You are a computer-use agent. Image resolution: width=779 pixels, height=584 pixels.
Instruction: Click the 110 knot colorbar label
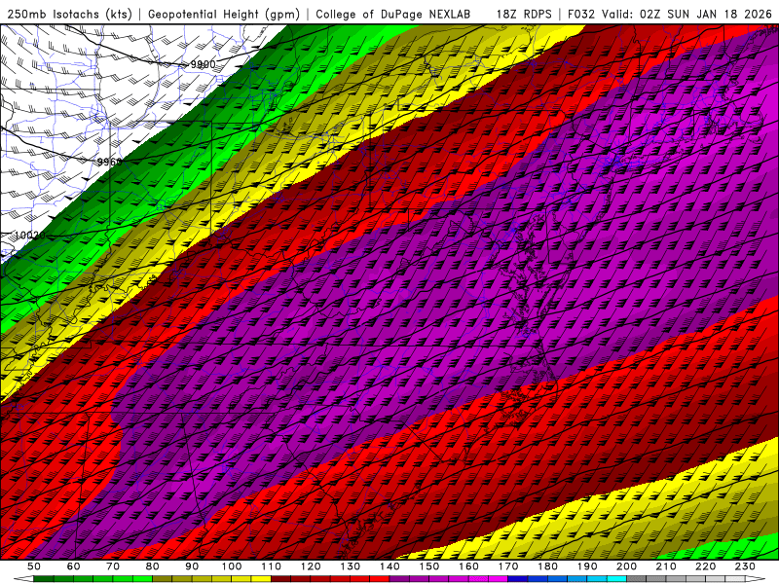(x=272, y=566)
